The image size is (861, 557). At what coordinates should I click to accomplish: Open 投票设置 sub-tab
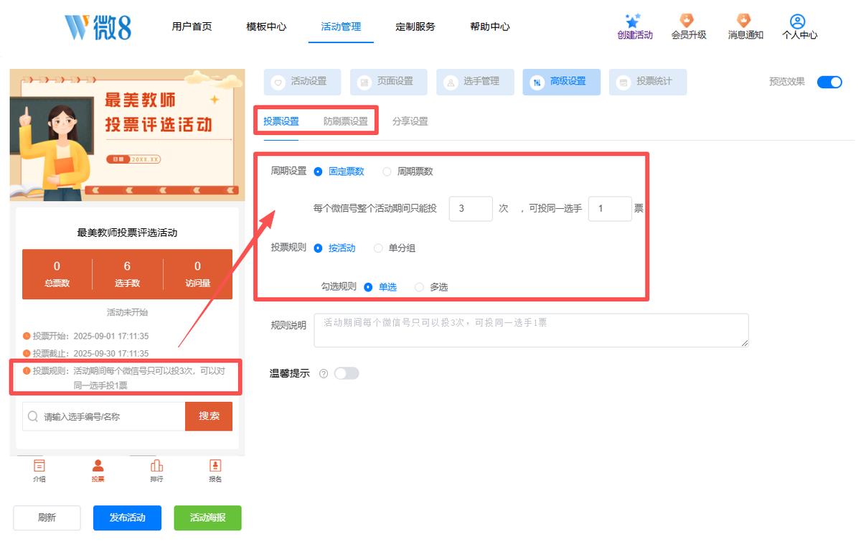pyautogui.click(x=281, y=121)
